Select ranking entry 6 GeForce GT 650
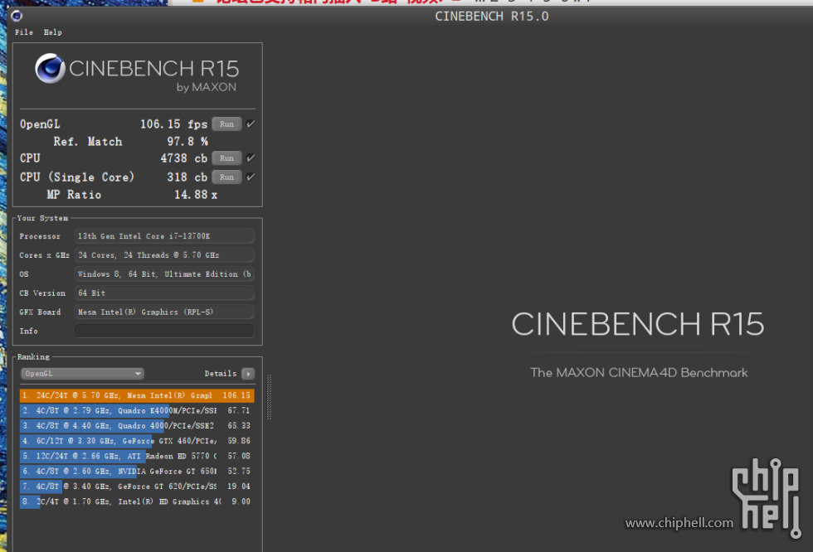Screen dimensions: 813x552 click(137, 472)
